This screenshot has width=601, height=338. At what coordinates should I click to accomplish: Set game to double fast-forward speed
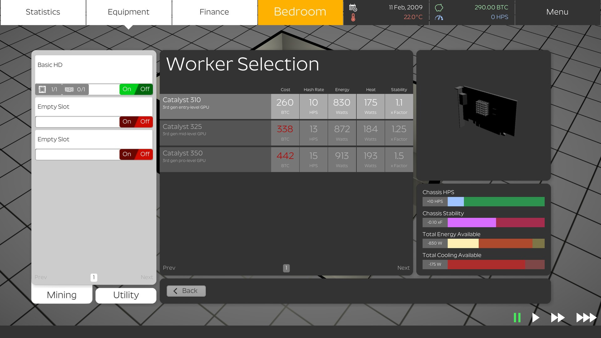pos(557,318)
